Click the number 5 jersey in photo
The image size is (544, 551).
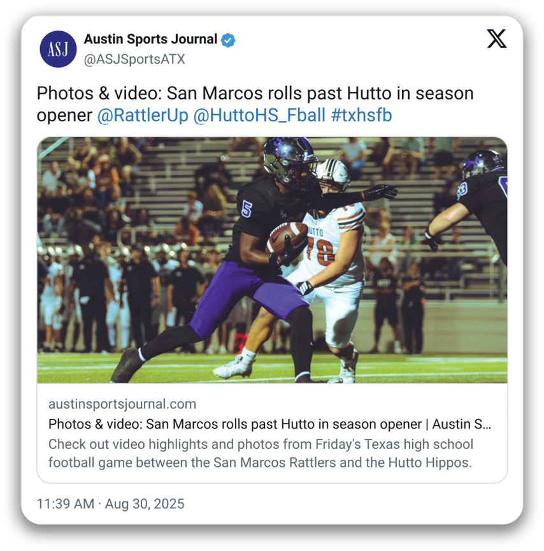tap(247, 209)
